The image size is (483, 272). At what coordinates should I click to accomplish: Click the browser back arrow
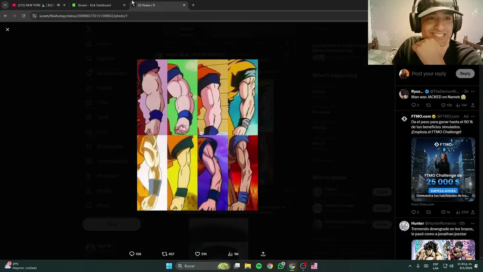[x=5, y=16]
